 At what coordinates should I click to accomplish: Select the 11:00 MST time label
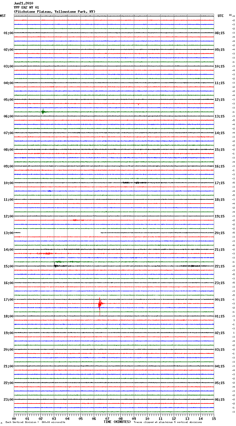[9, 200]
